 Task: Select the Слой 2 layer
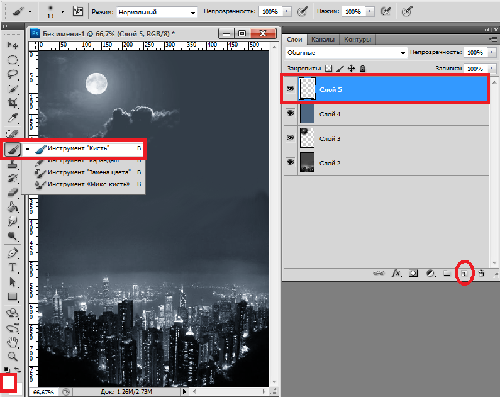pyautogui.click(x=386, y=163)
